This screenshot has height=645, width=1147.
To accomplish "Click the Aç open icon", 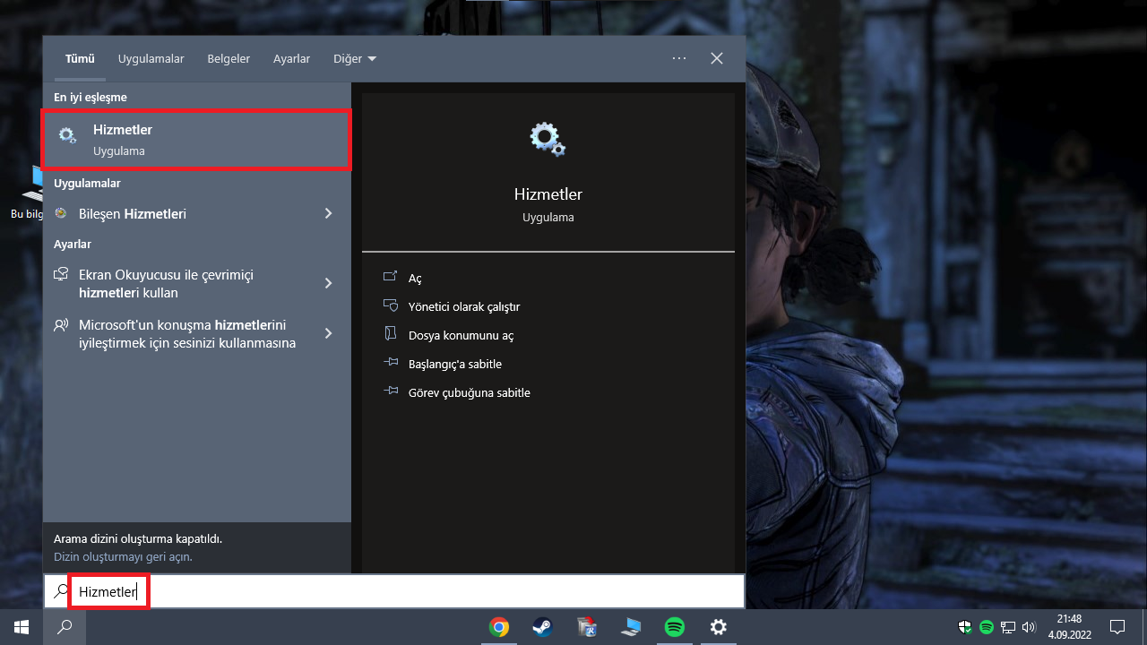I will point(390,278).
